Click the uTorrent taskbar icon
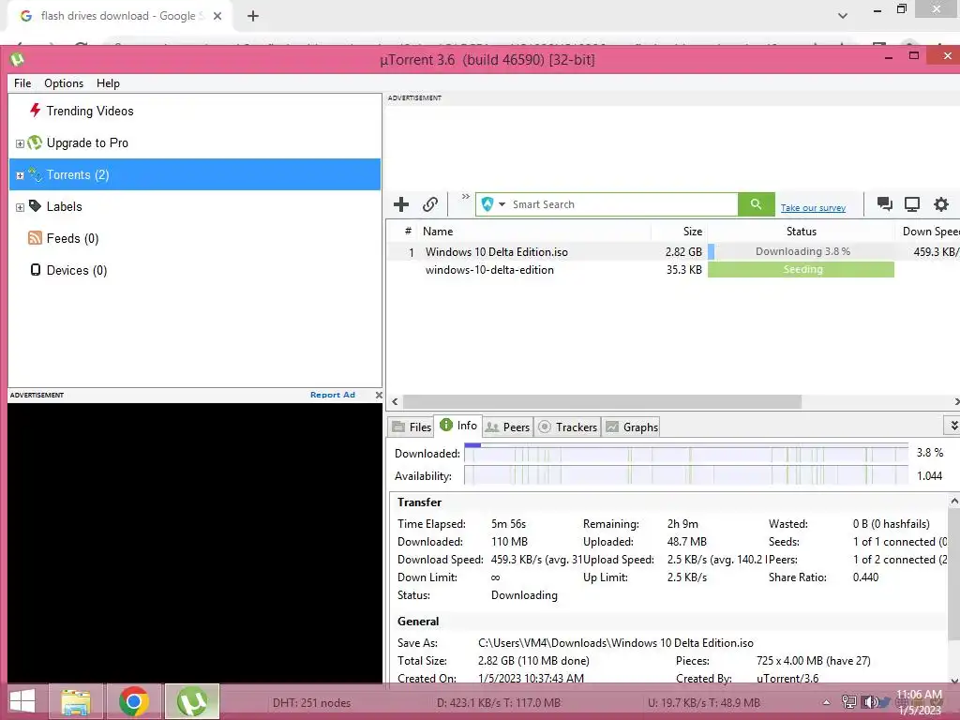The width and height of the screenshot is (960, 720). pos(191,701)
